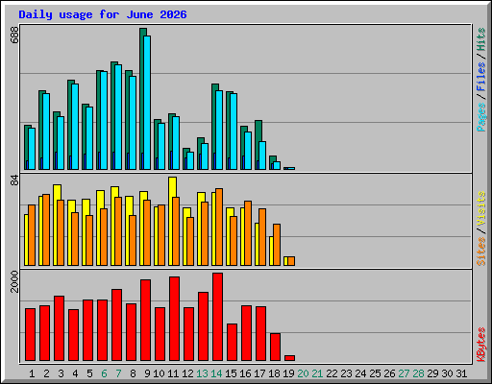The height and width of the screenshot is (384, 492).
Task: Click the 2000 KBytes axis value
Action: (x=14, y=281)
